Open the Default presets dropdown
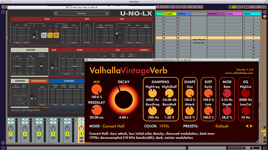 pyautogui.click(x=222, y=126)
